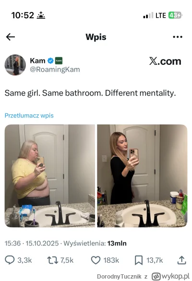Image resolution: width=192 pixels, height=281 pixels.
Task: Open the right after photo
Action: point(142,176)
